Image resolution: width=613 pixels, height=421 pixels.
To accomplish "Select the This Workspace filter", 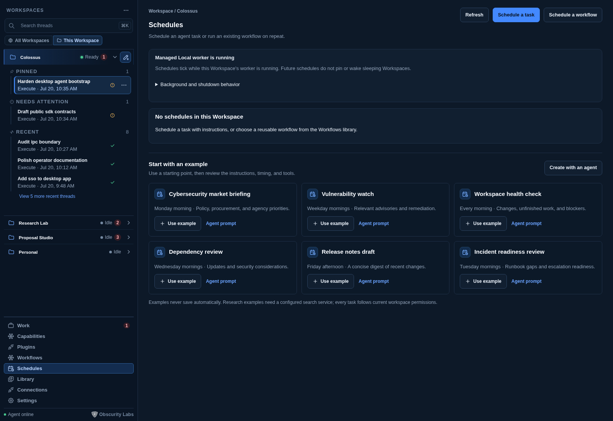I will coord(78,41).
